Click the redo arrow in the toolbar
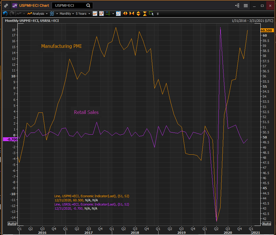This screenshot has height=235, width=276. (x=12, y=14)
